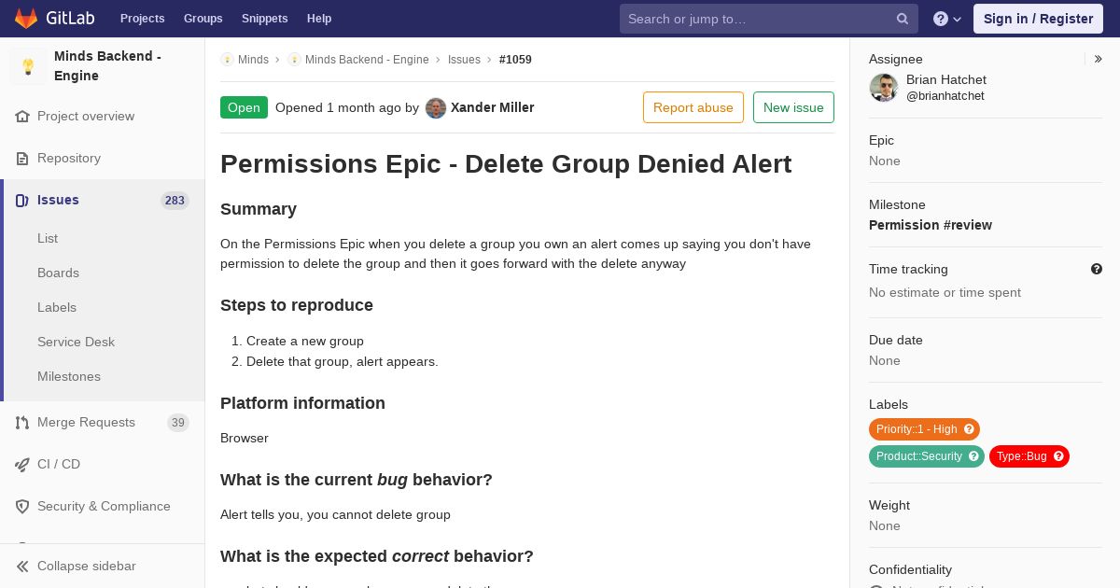Click the Minds Backend - Engine project title

pos(107,66)
